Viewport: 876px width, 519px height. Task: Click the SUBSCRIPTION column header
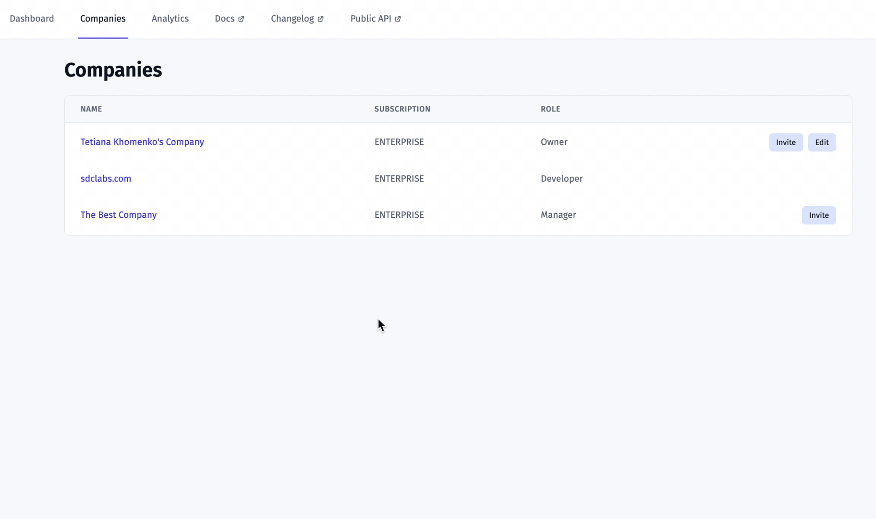point(402,109)
